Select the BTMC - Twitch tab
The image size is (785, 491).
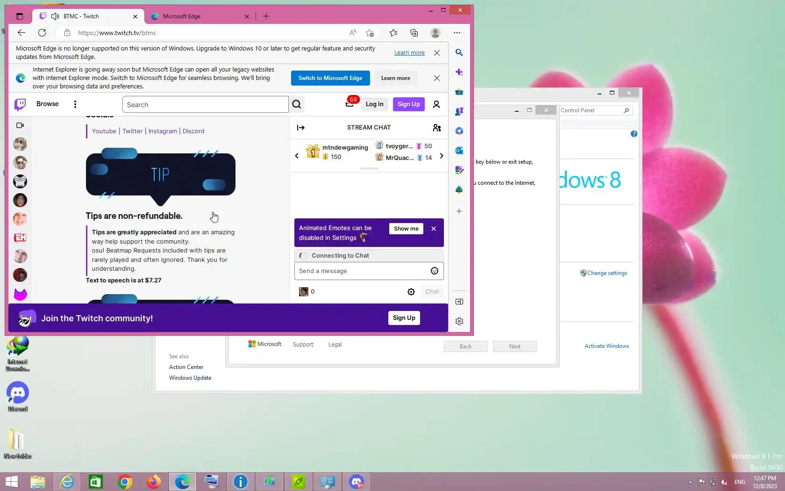click(x=88, y=16)
